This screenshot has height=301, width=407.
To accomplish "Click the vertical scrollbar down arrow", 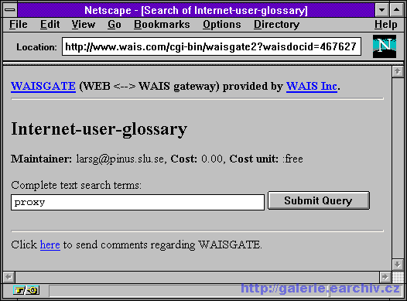I will (x=398, y=265).
